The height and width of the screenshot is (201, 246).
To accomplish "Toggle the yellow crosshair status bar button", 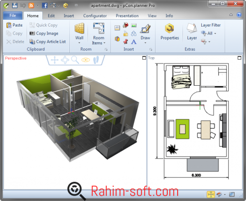I will pos(211,195).
